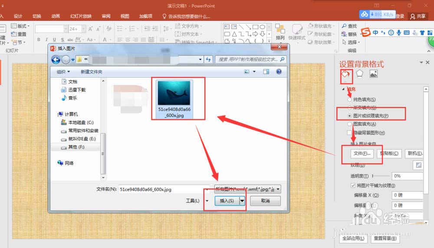The width and height of the screenshot is (434, 248).
Task: Click the dialog search box
Action: click(x=251, y=59)
